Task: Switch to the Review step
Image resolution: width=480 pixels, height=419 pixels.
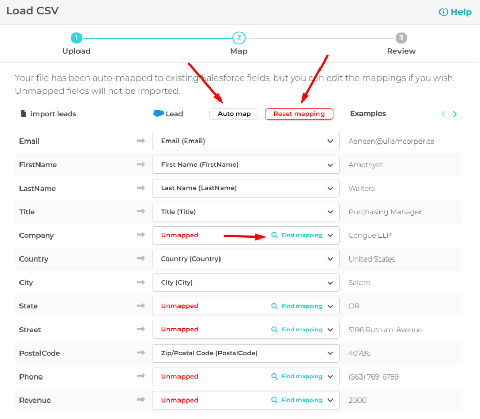Action: pyautogui.click(x=402, y=37)
